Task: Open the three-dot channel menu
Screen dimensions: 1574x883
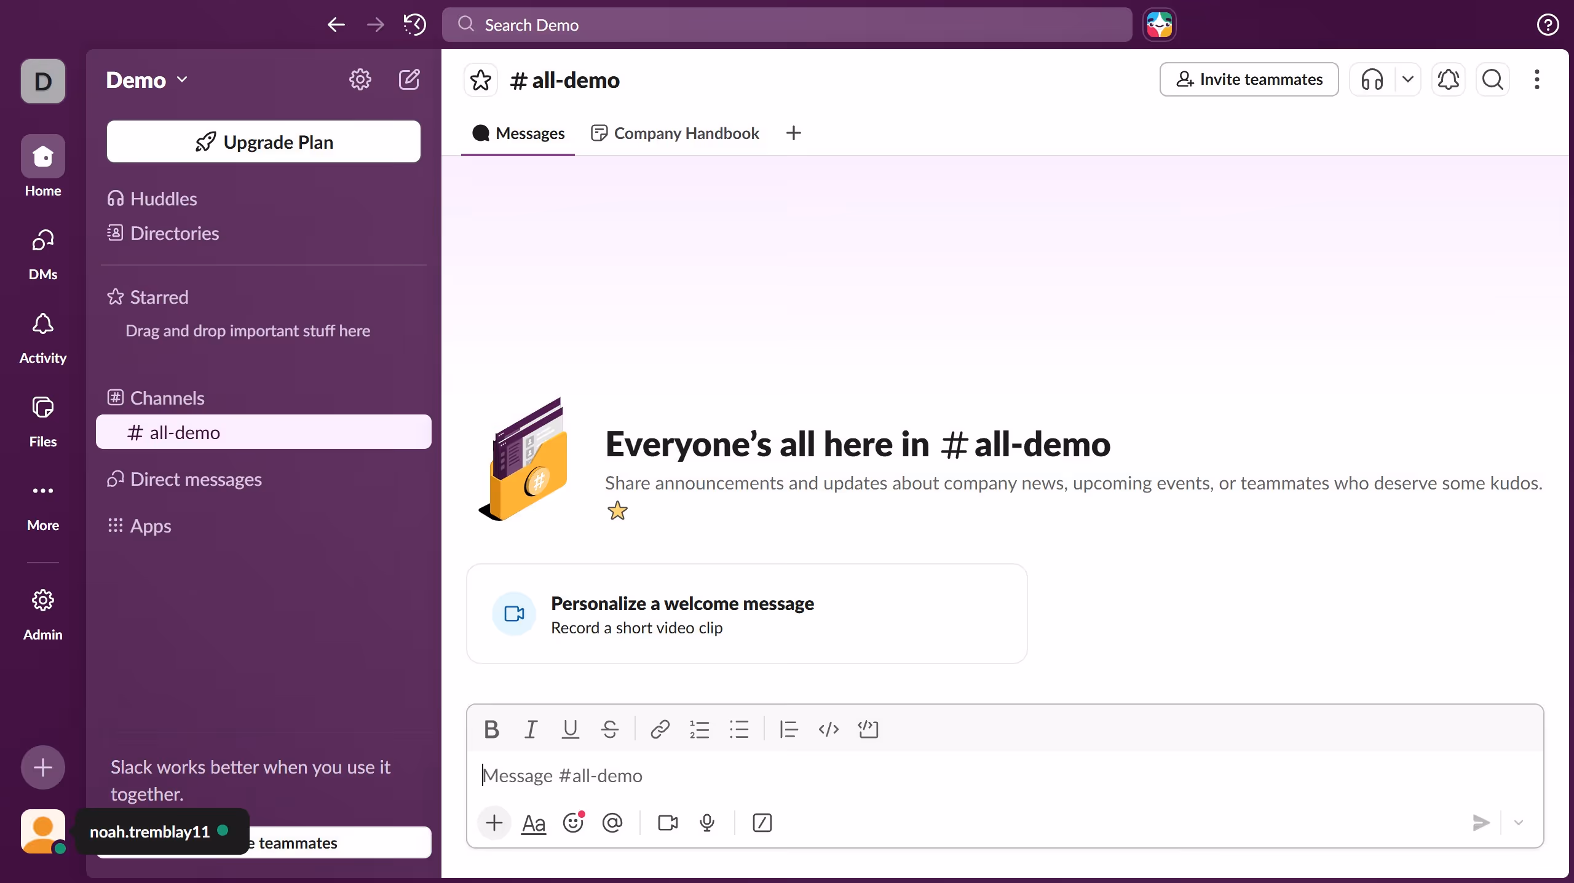Action: [x=1537, y=79]
